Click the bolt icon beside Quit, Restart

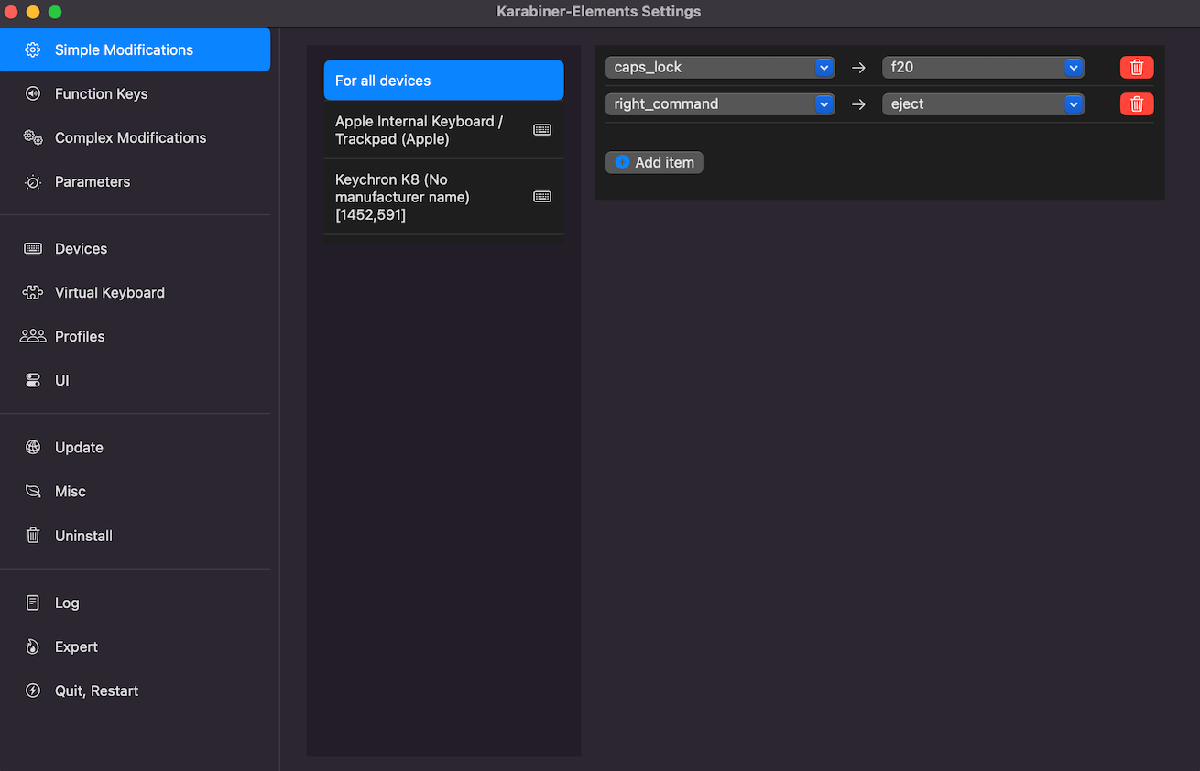33,690
